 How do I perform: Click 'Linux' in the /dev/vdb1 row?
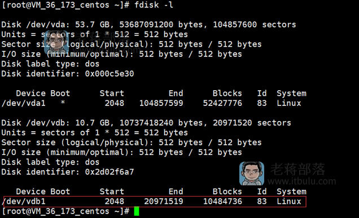[x=288, y=201]
